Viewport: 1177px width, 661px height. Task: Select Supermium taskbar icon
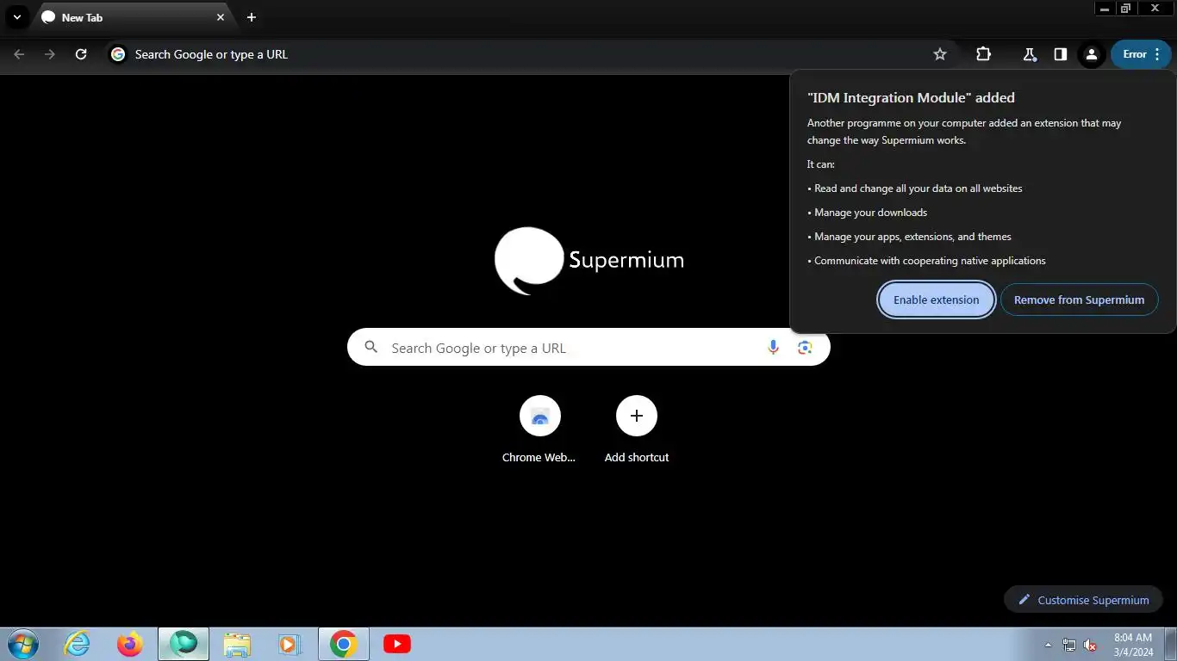[184, 644]
